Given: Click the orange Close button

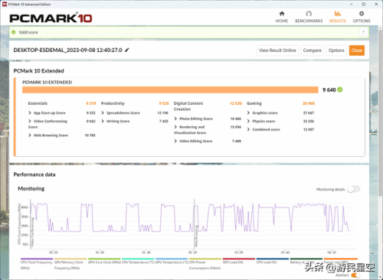Looking at the screenshot, I should pos(357,50).
